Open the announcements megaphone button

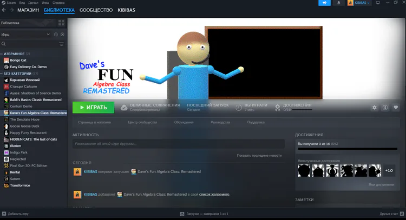pyautogui.click(x=324, y=3)
